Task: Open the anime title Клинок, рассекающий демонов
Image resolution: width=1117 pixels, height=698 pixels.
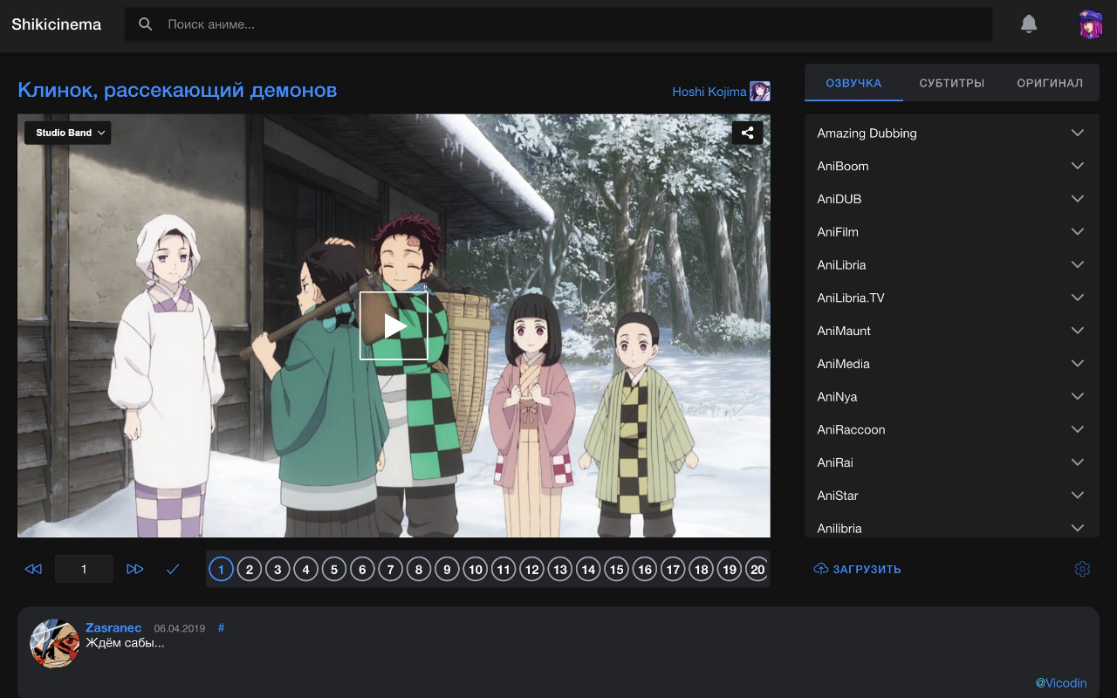Action: (177, 90)
